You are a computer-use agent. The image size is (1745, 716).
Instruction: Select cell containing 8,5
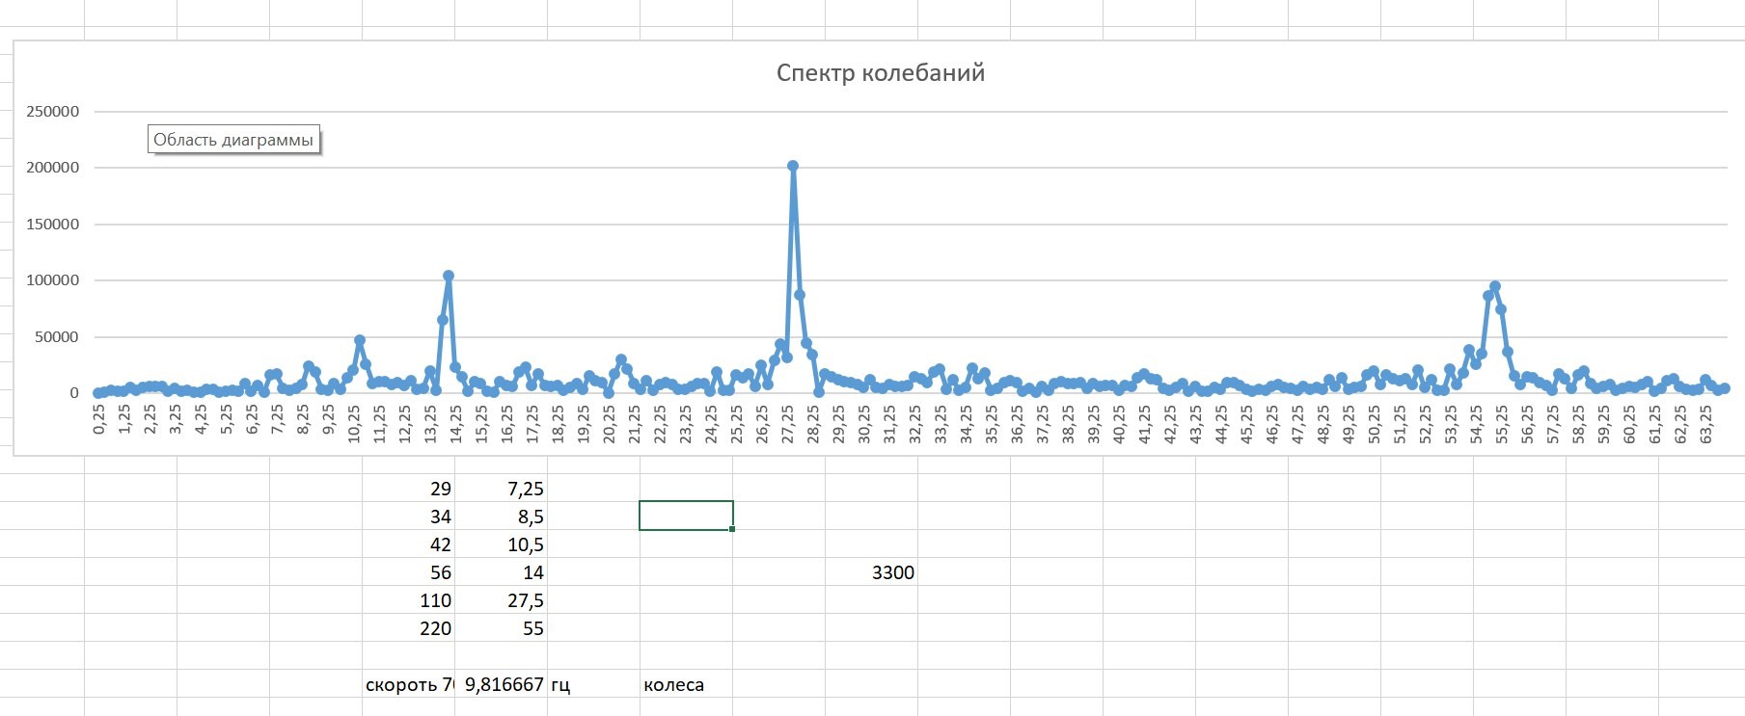(501, 517)
